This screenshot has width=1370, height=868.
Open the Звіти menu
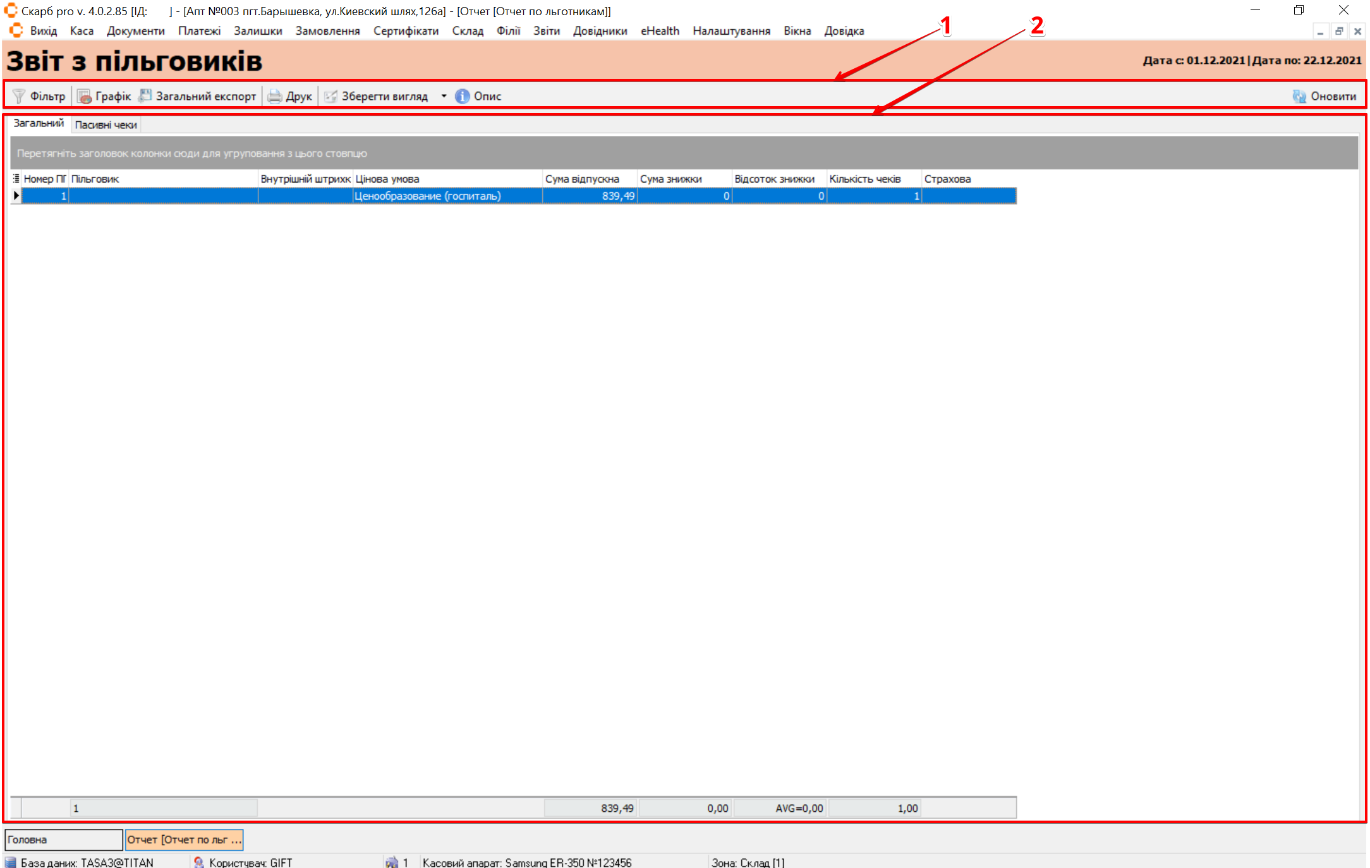click(x=546, y=31)
